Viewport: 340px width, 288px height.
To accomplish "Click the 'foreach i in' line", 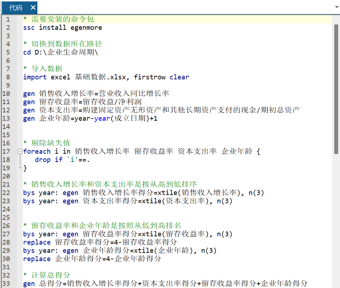I will tap(142, 152).
